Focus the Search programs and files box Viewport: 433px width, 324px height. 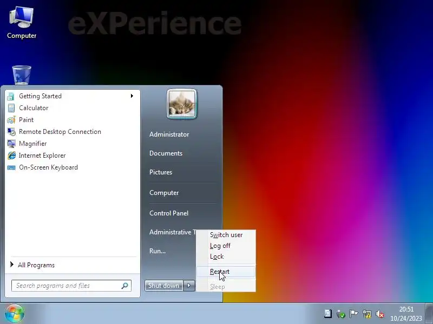click(71, 286)
